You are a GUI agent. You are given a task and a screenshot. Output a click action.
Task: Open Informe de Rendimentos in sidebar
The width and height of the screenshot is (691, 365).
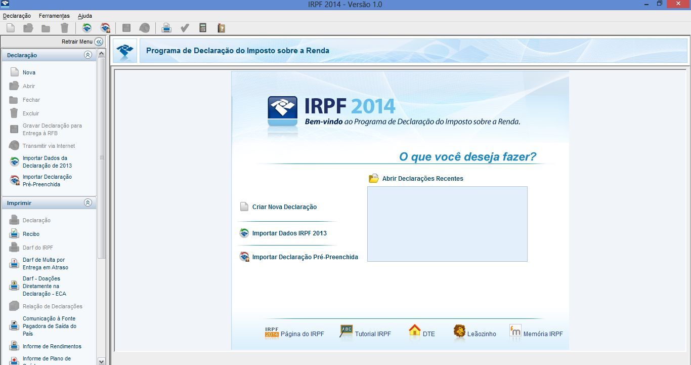click(x=46, y=346)
